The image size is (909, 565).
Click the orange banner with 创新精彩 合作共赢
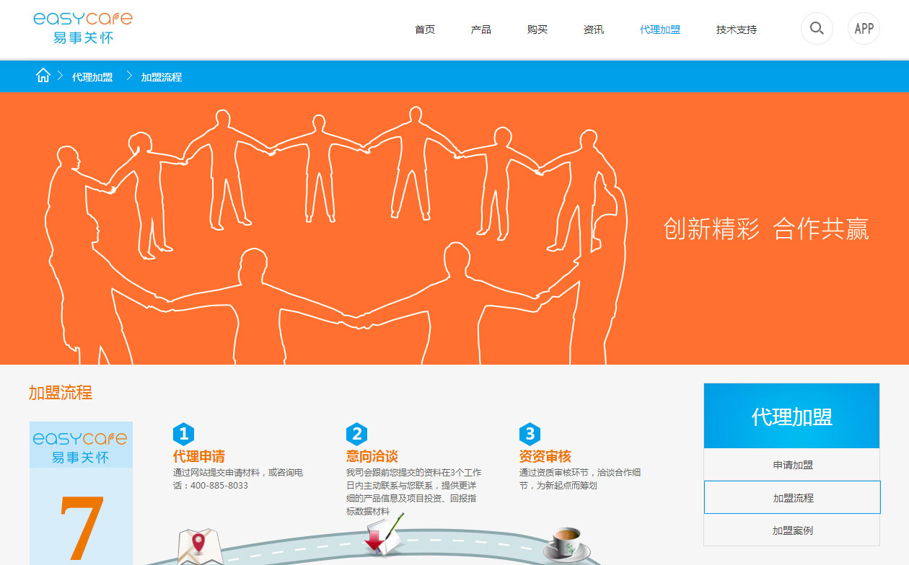click(x=454, y=228)
